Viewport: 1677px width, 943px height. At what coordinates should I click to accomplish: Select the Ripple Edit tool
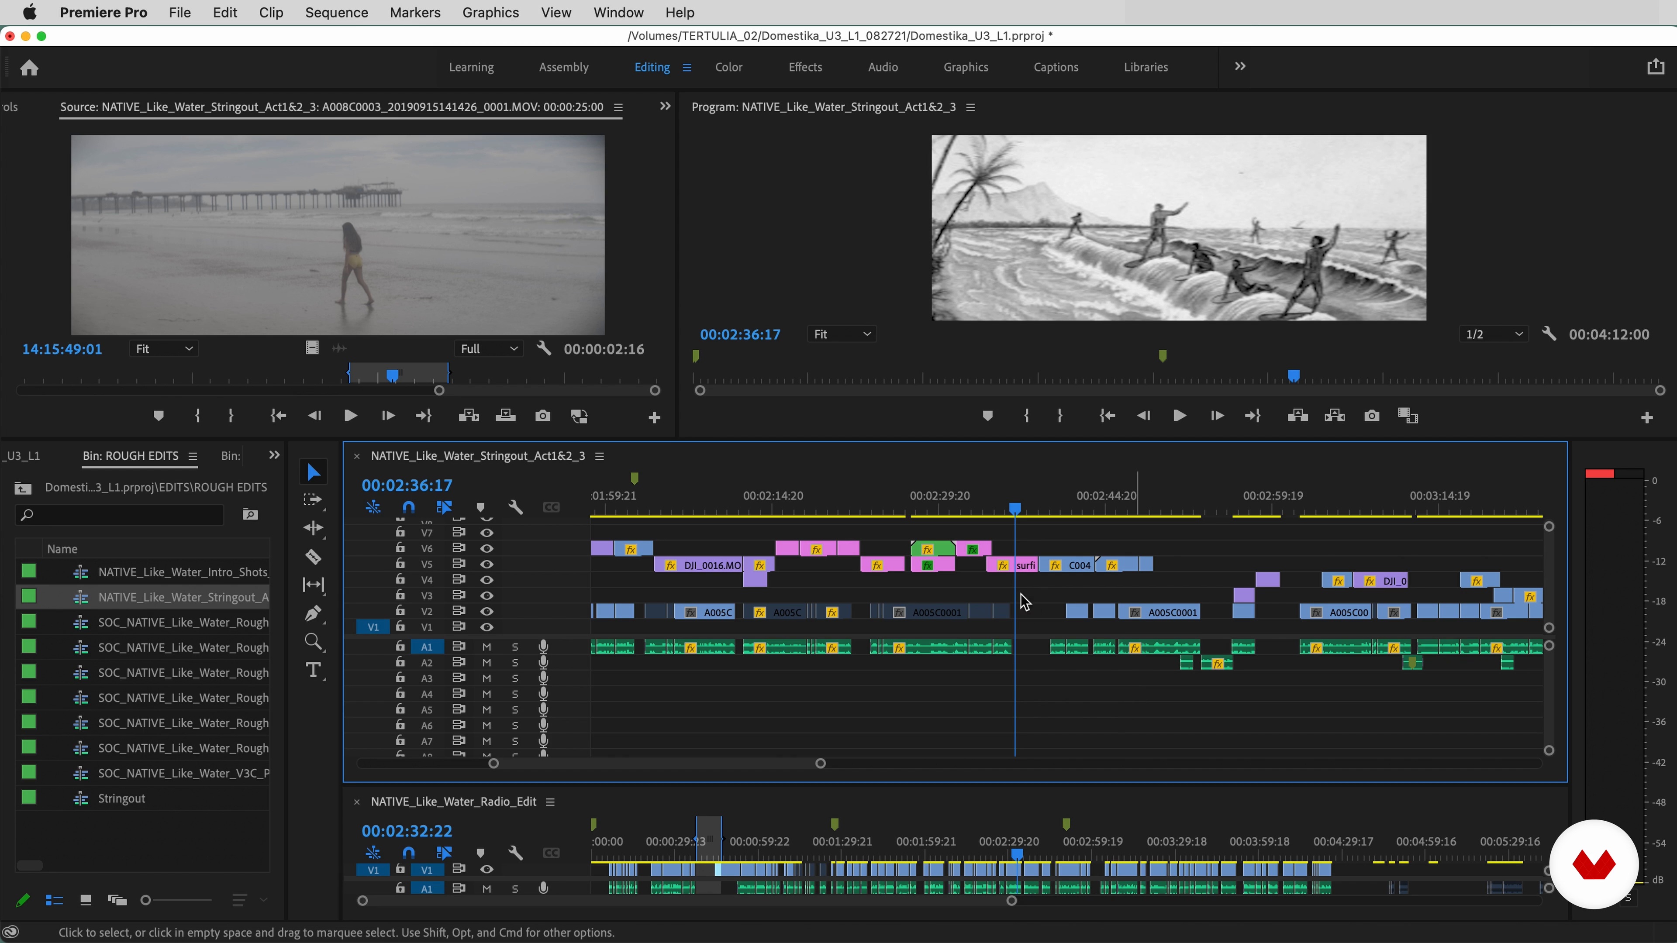coord(313,528)
